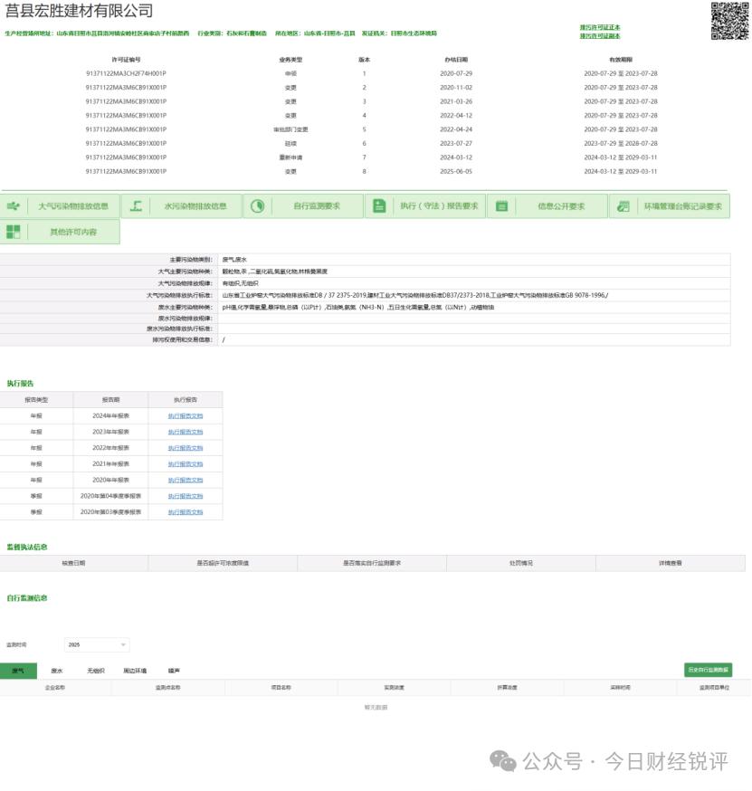The height and width of the screenshot is (791, 752).
Task: Click the 环境管理台账记录要求 ledger icon
Action: pos(623,205)
